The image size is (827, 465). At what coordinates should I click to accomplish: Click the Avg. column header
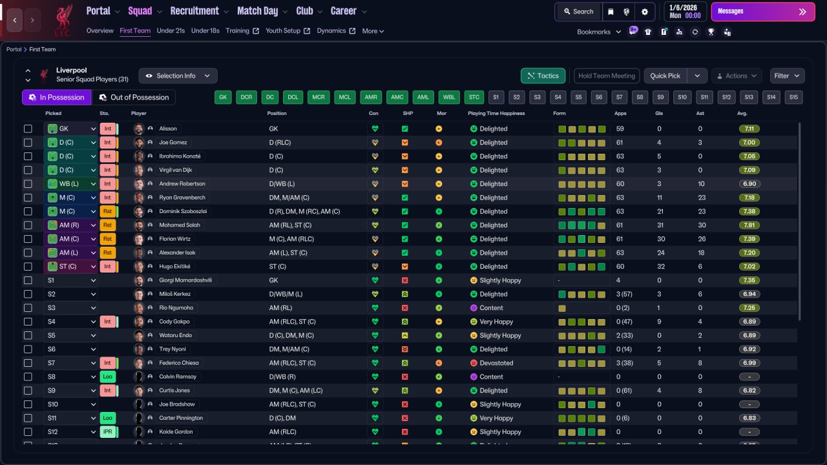coord(742,114)
